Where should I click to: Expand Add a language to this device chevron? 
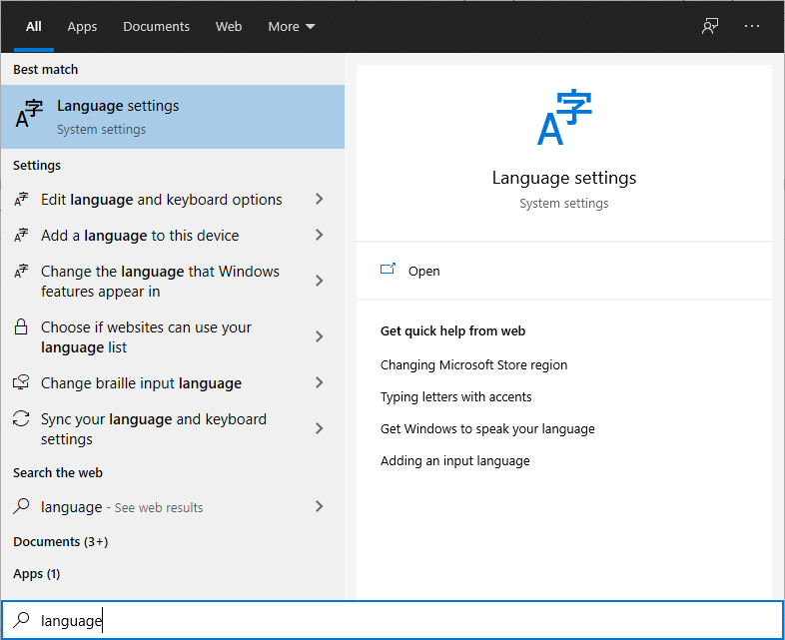(320, 236)
